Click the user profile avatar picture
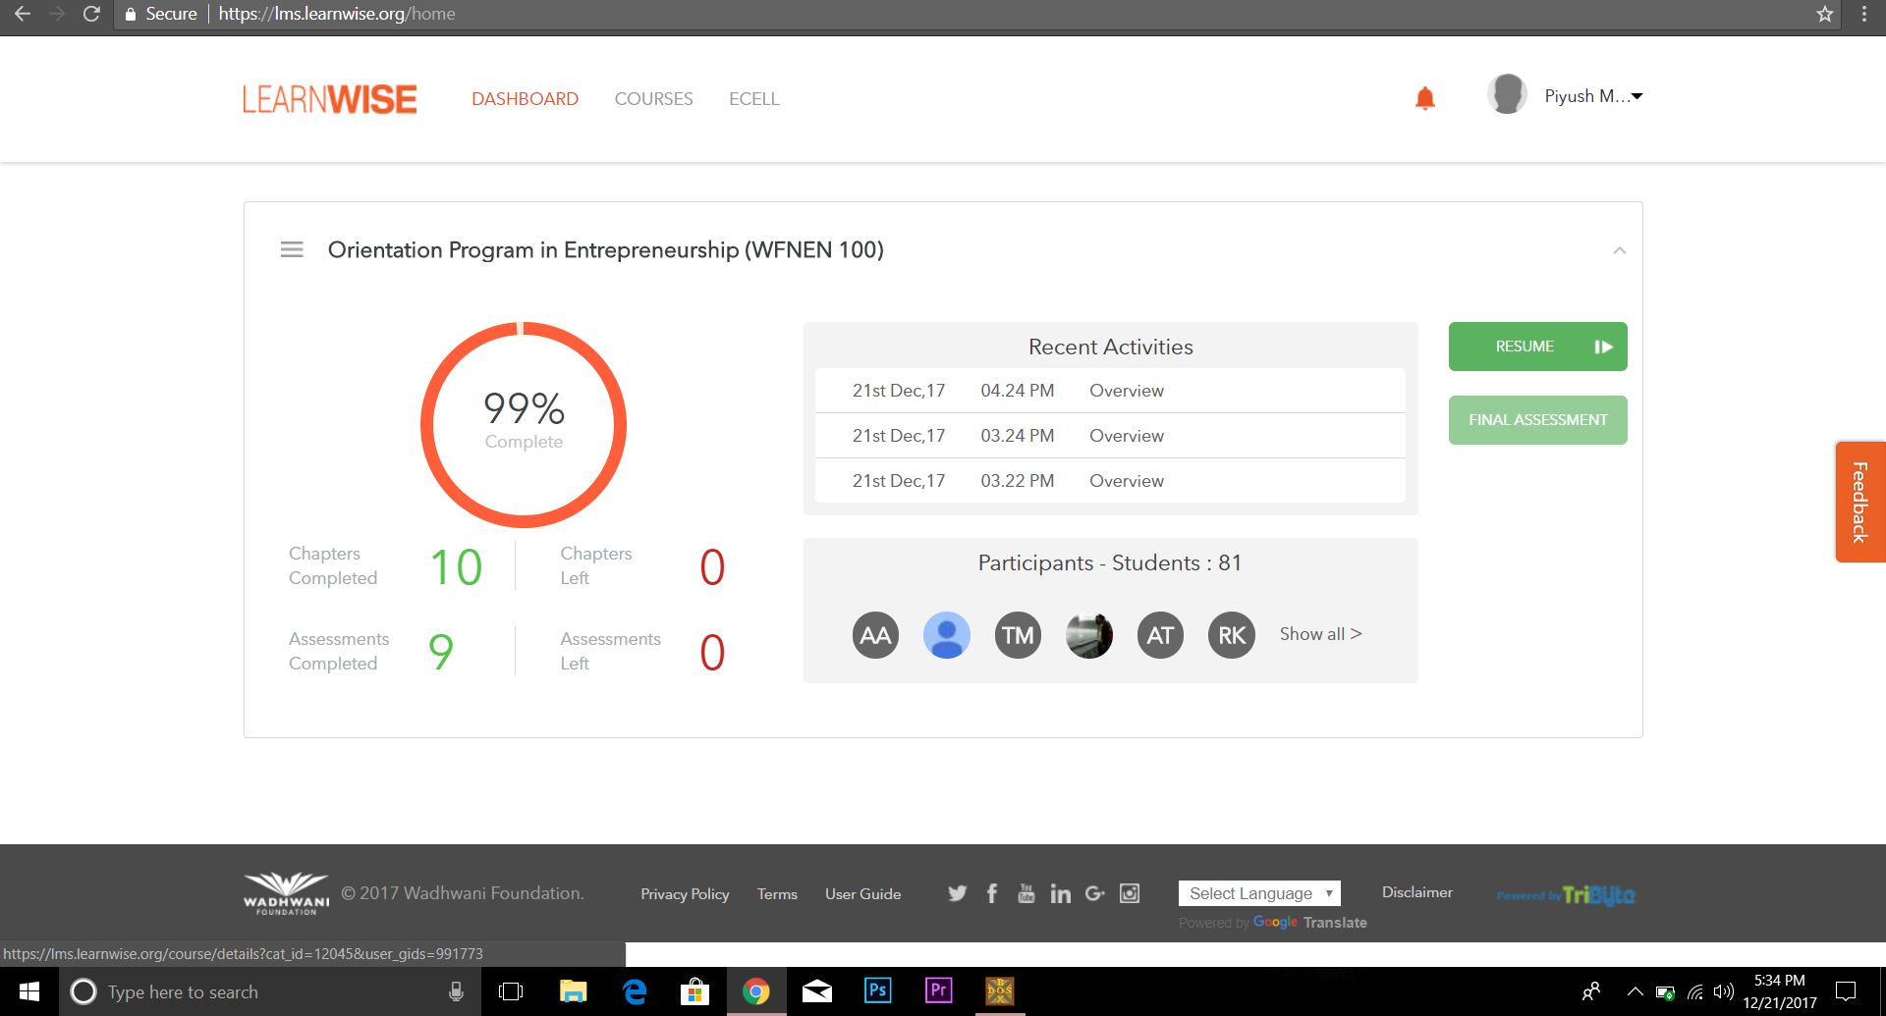This screenshot has width=1886, height=1016. tap(1507, 94)
